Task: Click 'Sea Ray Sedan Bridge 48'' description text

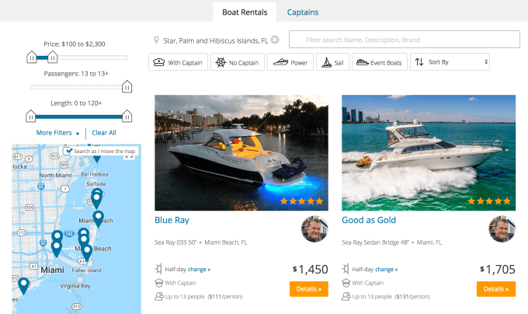Action: 376,242
